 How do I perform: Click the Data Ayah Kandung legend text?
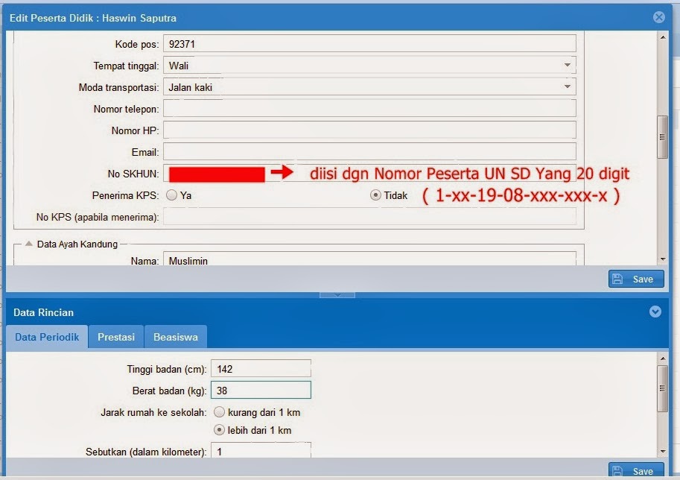click(x=77, y=244)
